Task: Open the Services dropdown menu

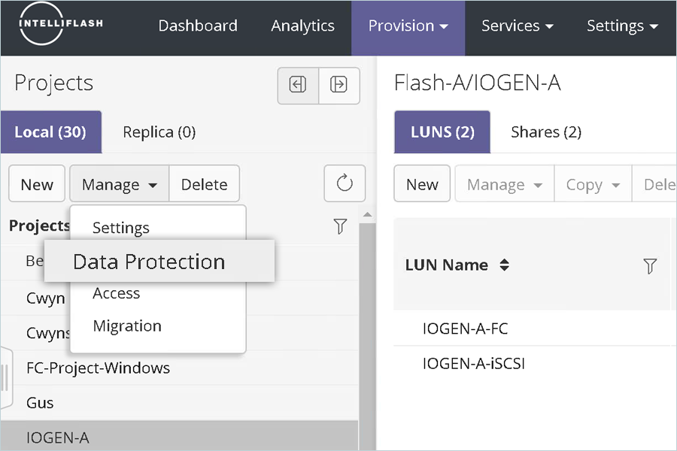Action: [x=518, y=26]
